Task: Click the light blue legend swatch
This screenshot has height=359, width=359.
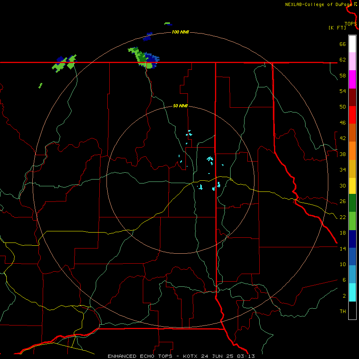Action: point(352,274)
